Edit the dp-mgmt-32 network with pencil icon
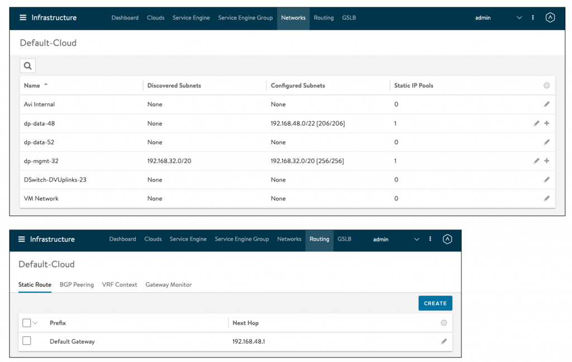 point(536,161)
